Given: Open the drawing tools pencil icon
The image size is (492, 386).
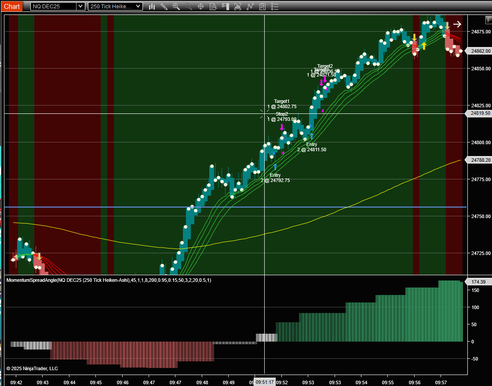Looking at the screenshot, I should point(164,7).
